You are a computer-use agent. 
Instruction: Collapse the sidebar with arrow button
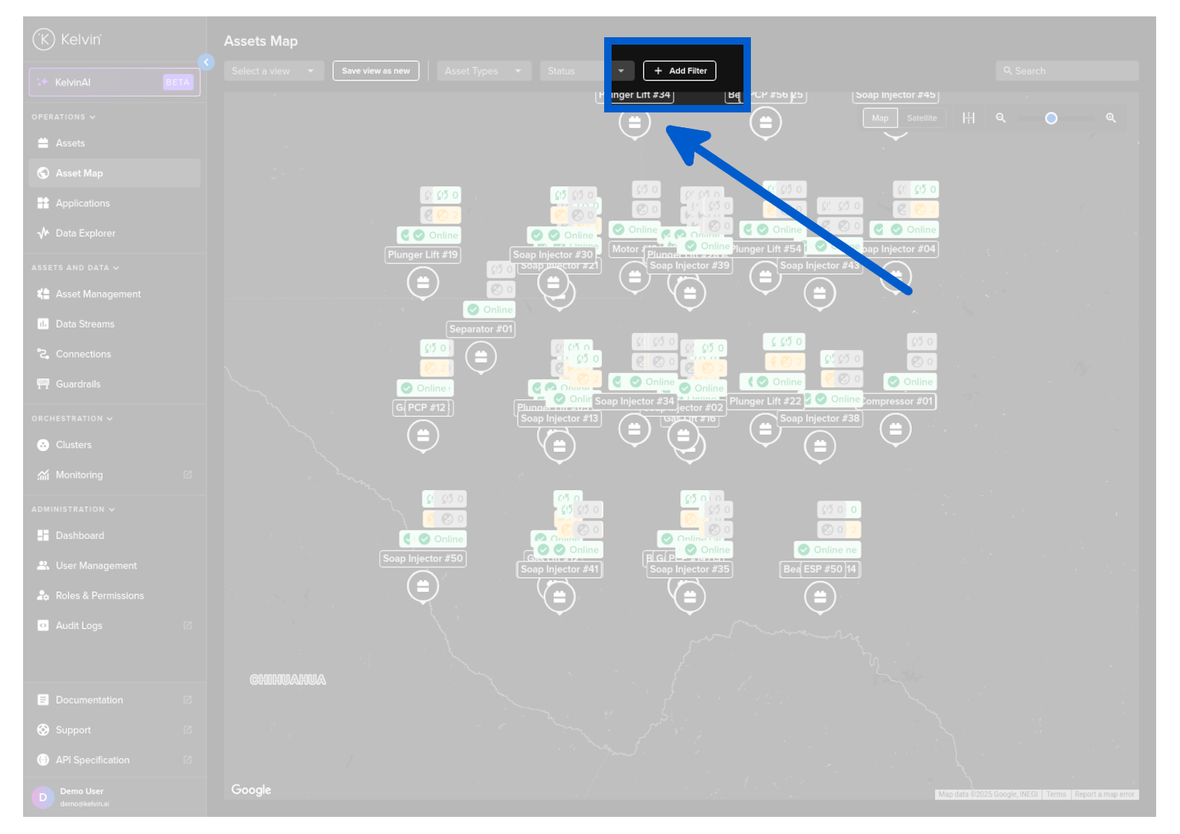(x=206, y=63)
